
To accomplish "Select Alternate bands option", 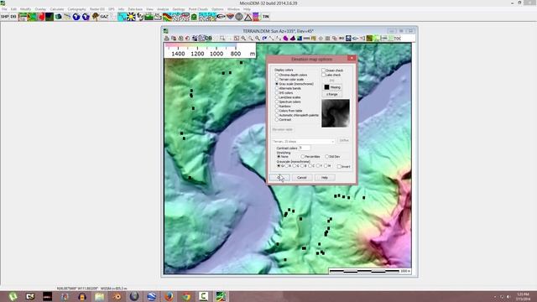I will pyautogui.click(x=288, y=88).
